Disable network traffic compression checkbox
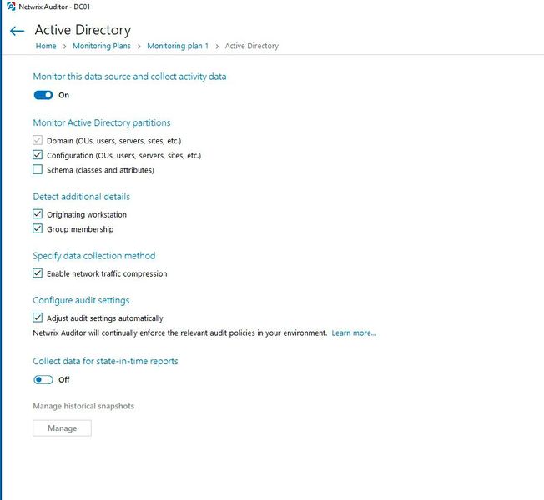The height and width of the screenshot is (500, 544). tap(38, 273)
